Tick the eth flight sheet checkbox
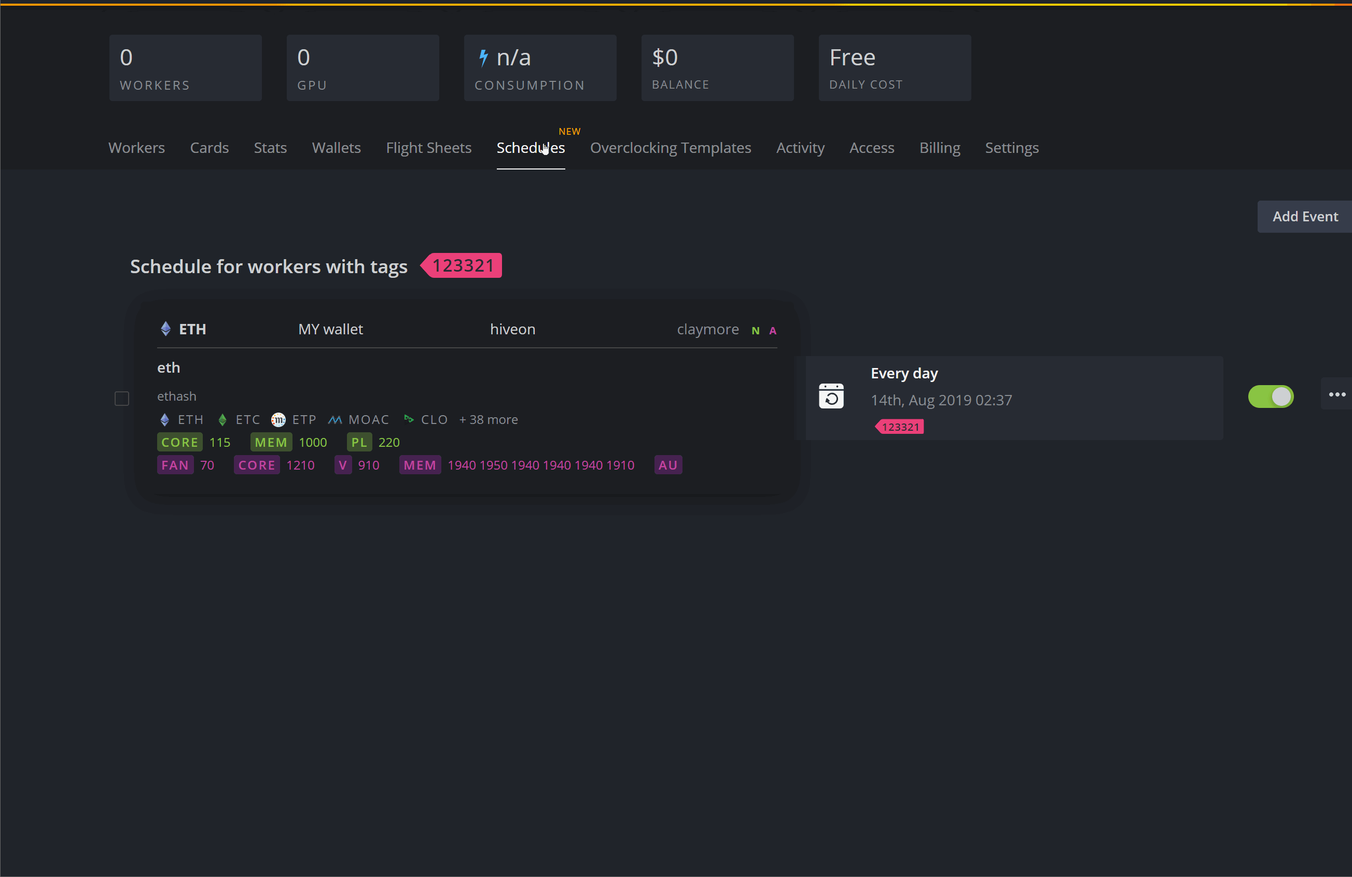 pyautogui.click(x=121, y=399)
